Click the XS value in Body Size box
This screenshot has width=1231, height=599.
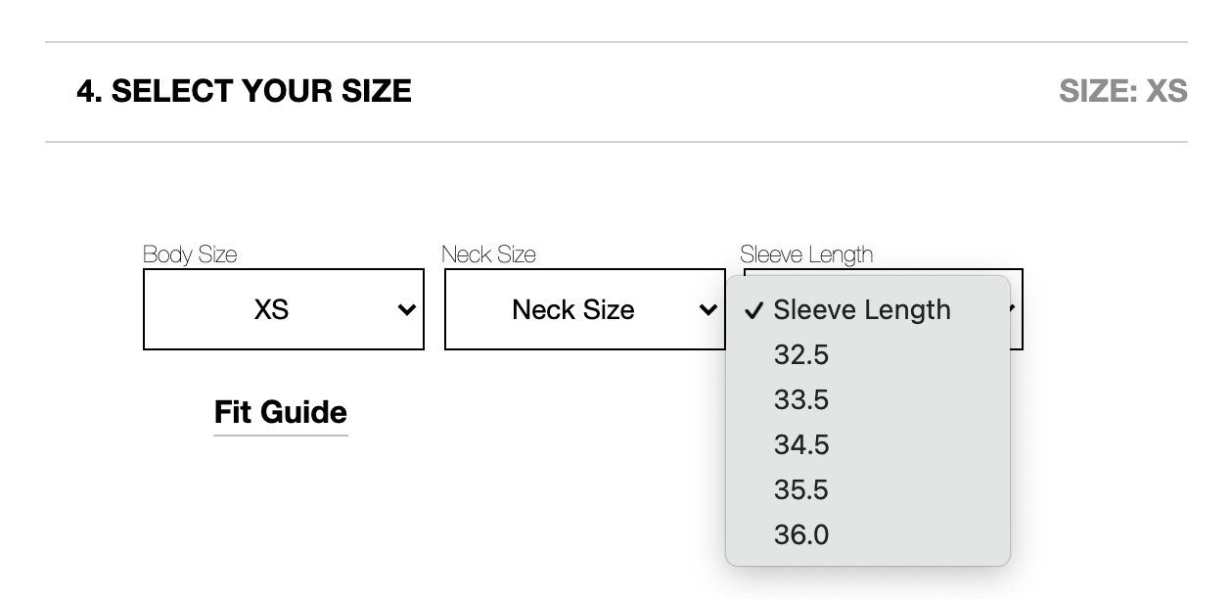pyautogui.click(x=271, y=309)
